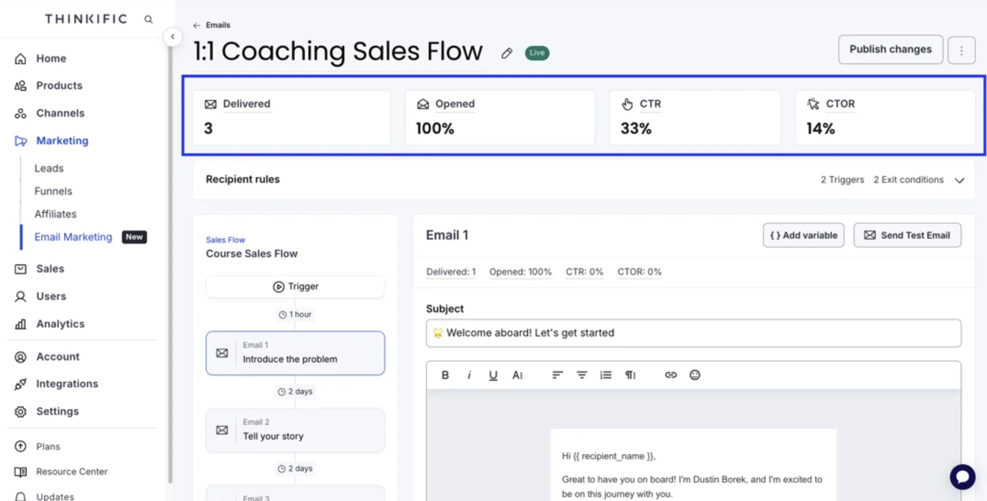Select center text alignment icon

tap(582, 375)
